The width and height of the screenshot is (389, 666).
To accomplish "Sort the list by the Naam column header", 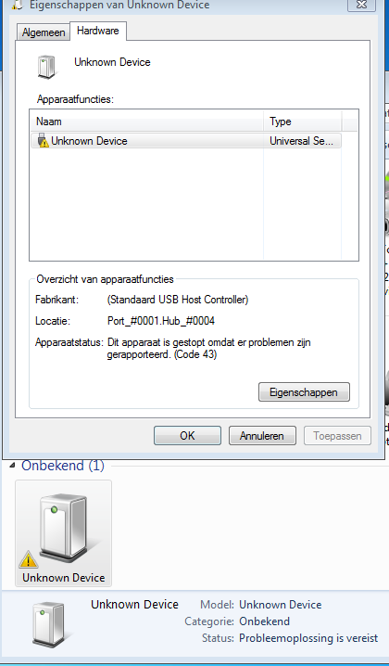I will (146, 122).
